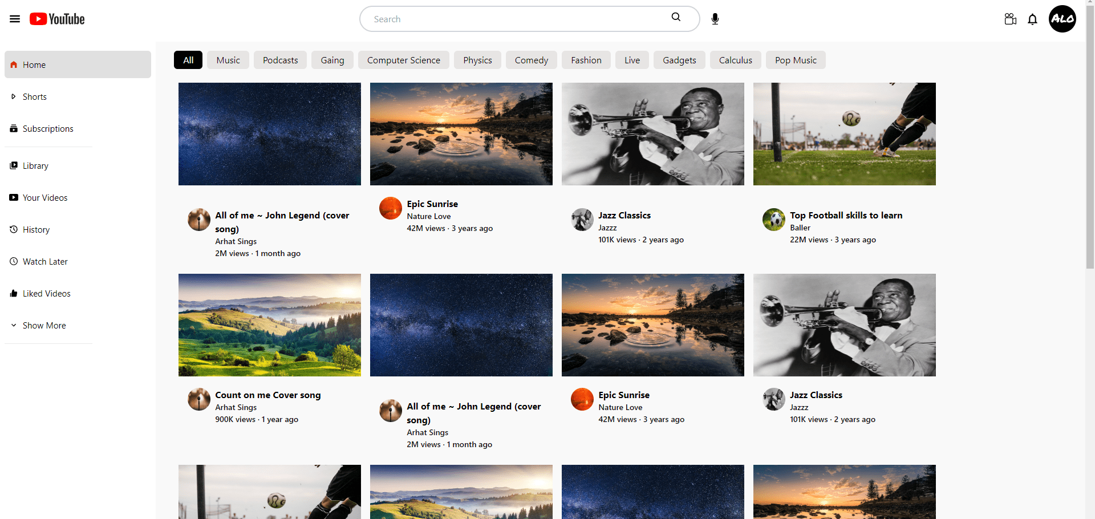
Task: Open the notifications bell
Action: [1032, 19]
